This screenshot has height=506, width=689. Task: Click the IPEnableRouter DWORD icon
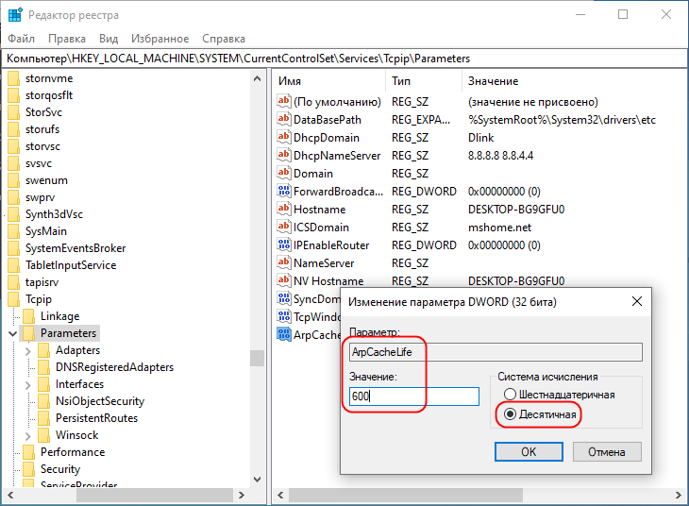tap(284, 245)
